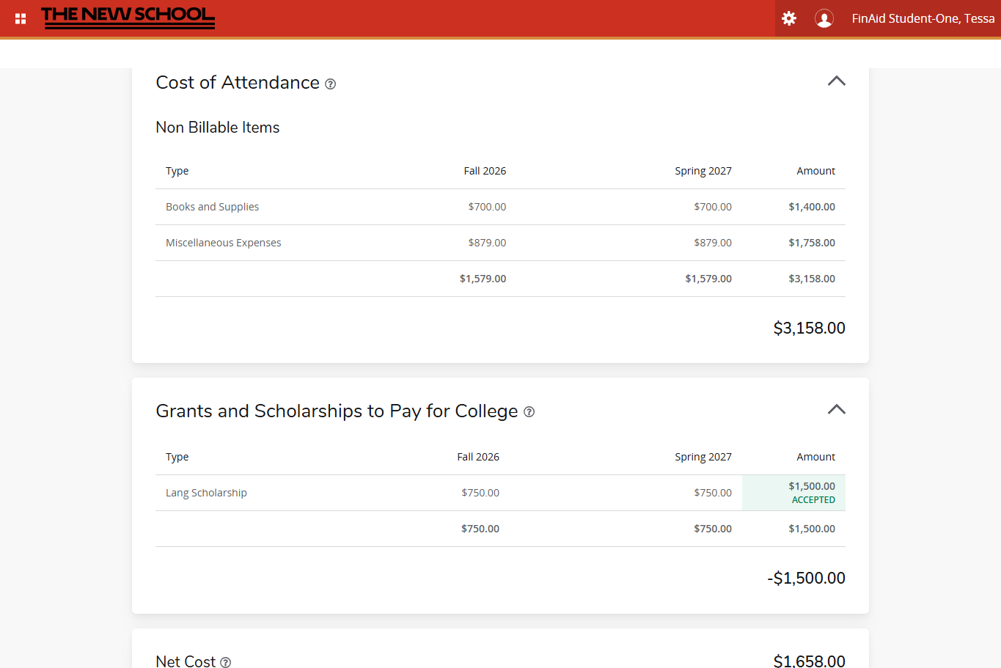Click help icon beside Grants and Scholarships
This screenshot has width=1001, height=668.
(x=529, y=412)
